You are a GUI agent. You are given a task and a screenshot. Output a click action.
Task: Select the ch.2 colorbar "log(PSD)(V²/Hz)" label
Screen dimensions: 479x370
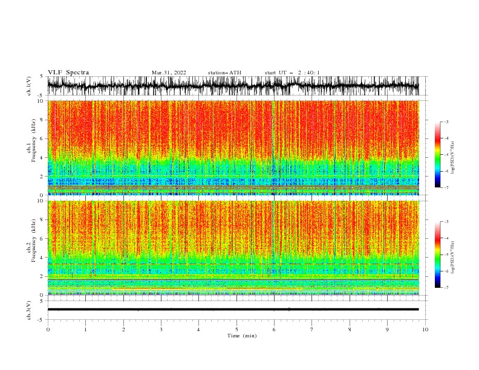pos(452,258)
